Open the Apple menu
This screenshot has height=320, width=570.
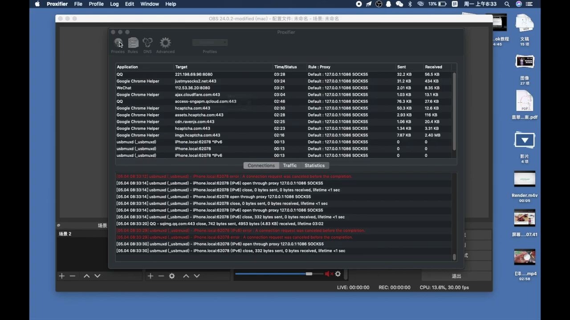tap(37, 4)
